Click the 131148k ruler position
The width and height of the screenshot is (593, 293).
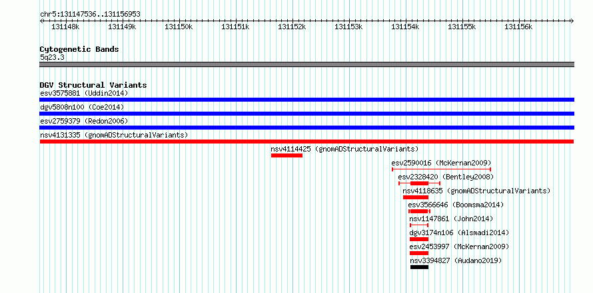click(x=65, y=27)
